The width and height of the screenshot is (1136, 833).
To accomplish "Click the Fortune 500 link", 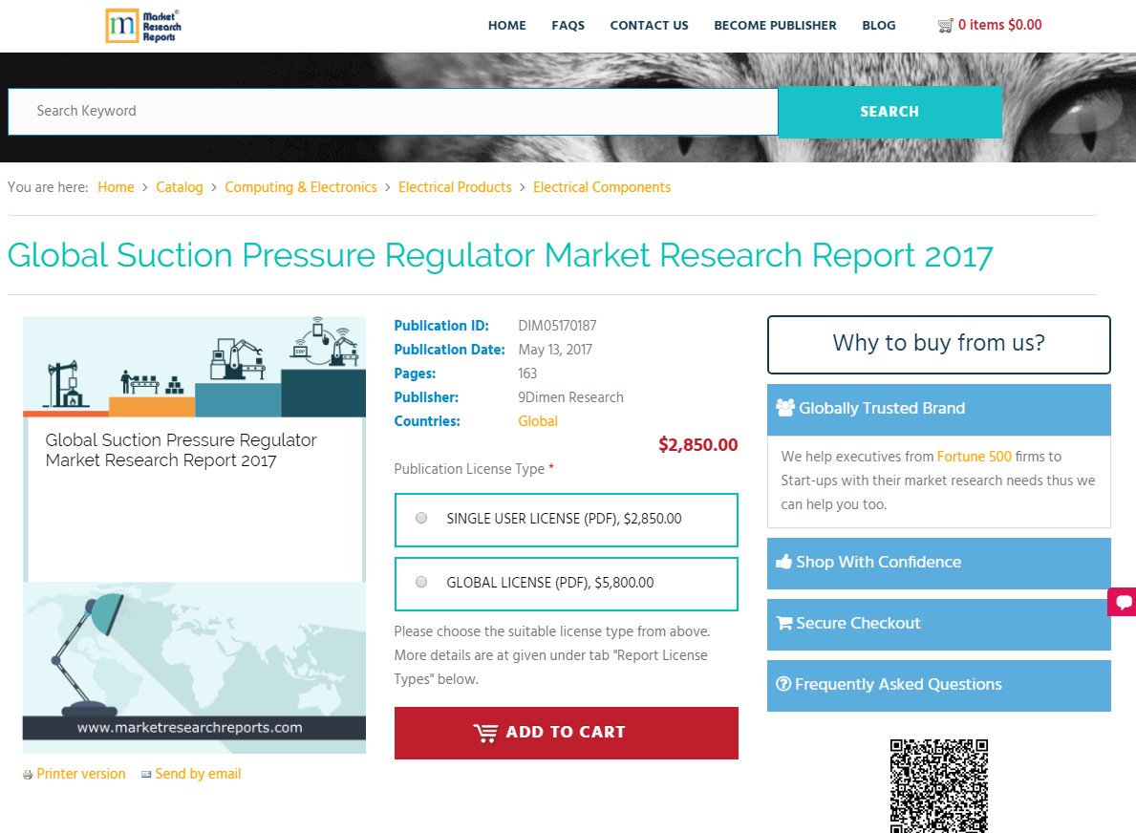I will (974, 457).
